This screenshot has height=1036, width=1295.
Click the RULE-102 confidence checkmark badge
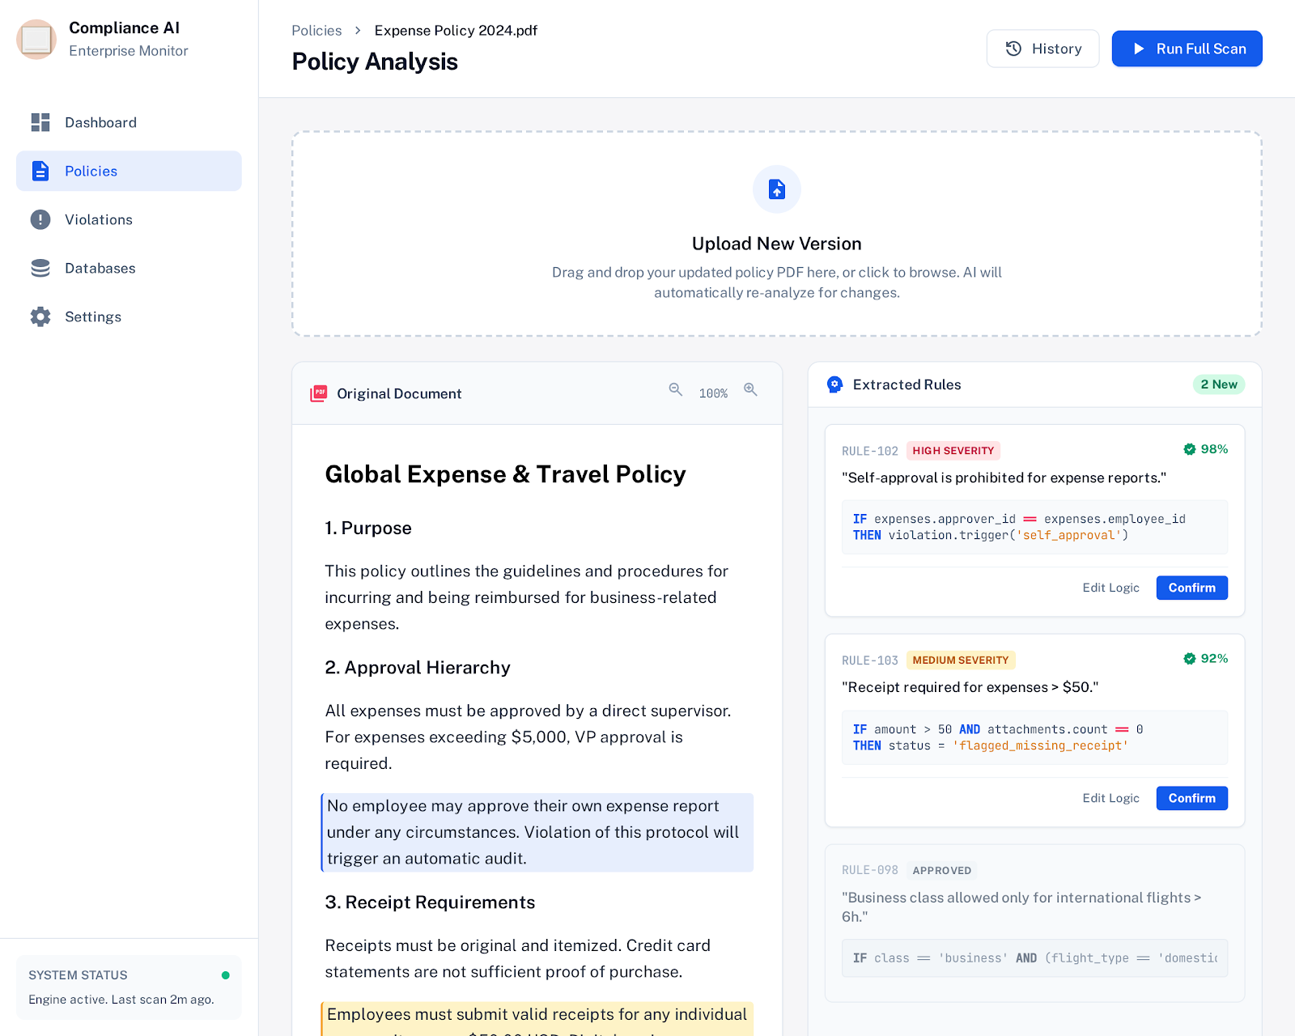[1190, 449]
